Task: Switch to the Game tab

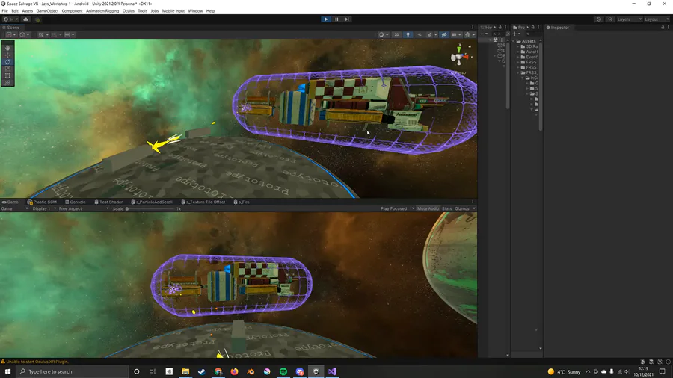Action: [x=10, y=202]
